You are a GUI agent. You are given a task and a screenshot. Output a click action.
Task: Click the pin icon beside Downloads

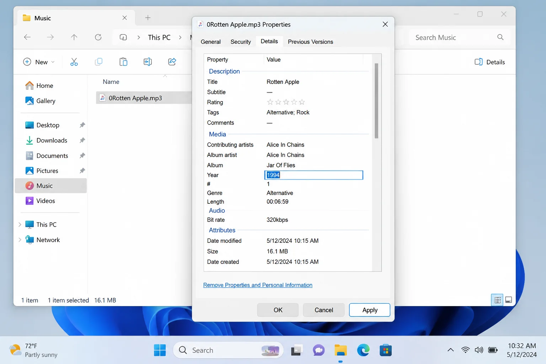point(82,140)
